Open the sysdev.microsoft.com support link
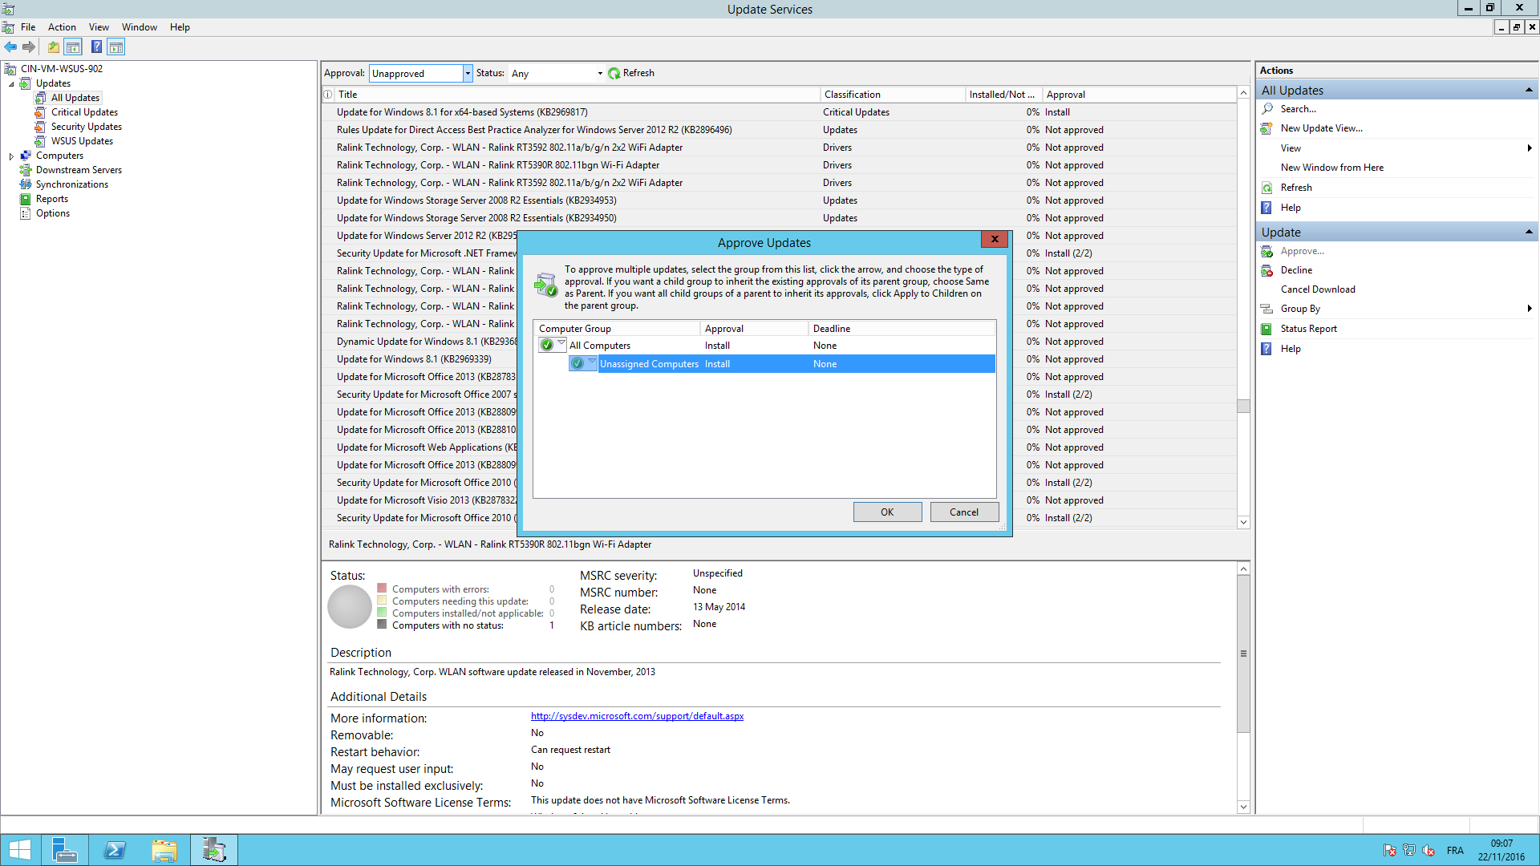This screenshot has width=1540, height=866. 637,716
